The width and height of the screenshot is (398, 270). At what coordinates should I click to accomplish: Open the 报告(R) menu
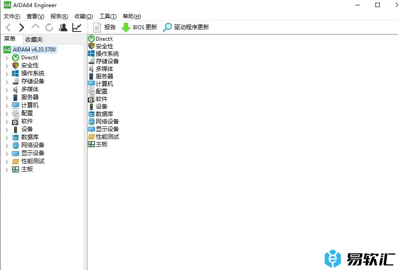click(x=59, y=16)
